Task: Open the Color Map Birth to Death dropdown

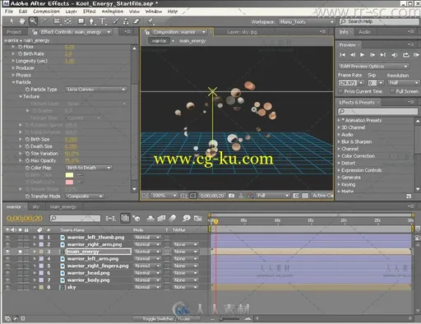Action: pos(89,168)
